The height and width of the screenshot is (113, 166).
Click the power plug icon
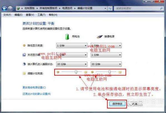pyautogui.click(x=100, y=37)
